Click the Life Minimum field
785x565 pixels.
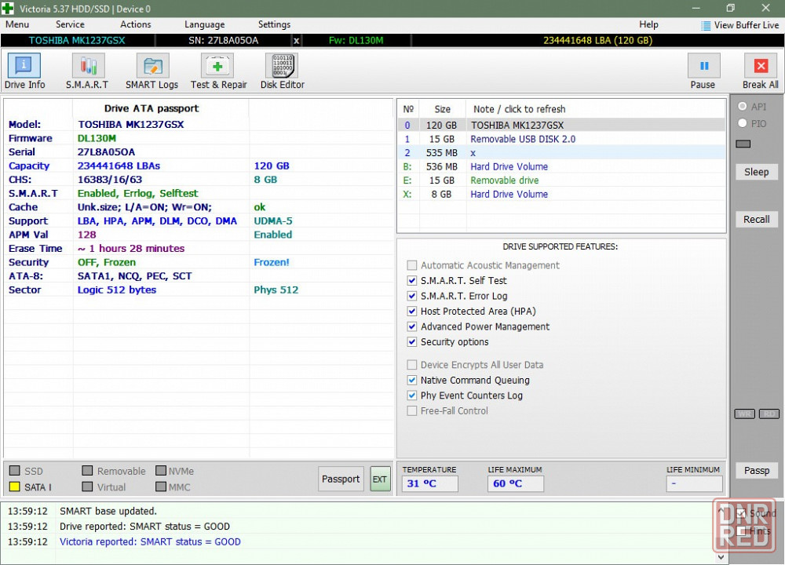(x=694, y=484)
